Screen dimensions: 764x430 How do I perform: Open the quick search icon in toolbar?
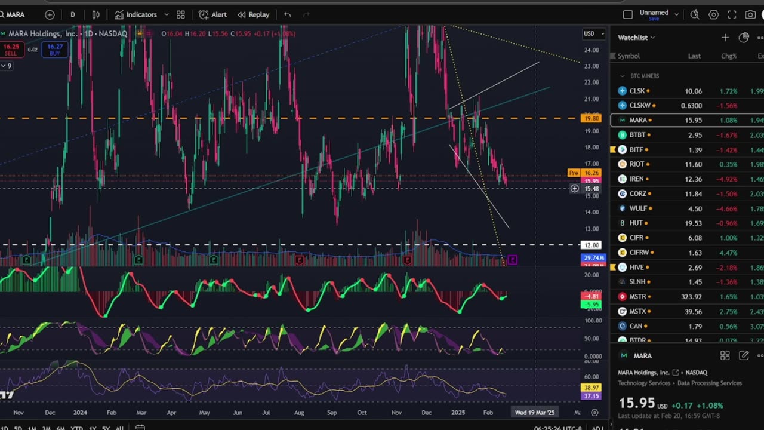(x=694, y=14)
